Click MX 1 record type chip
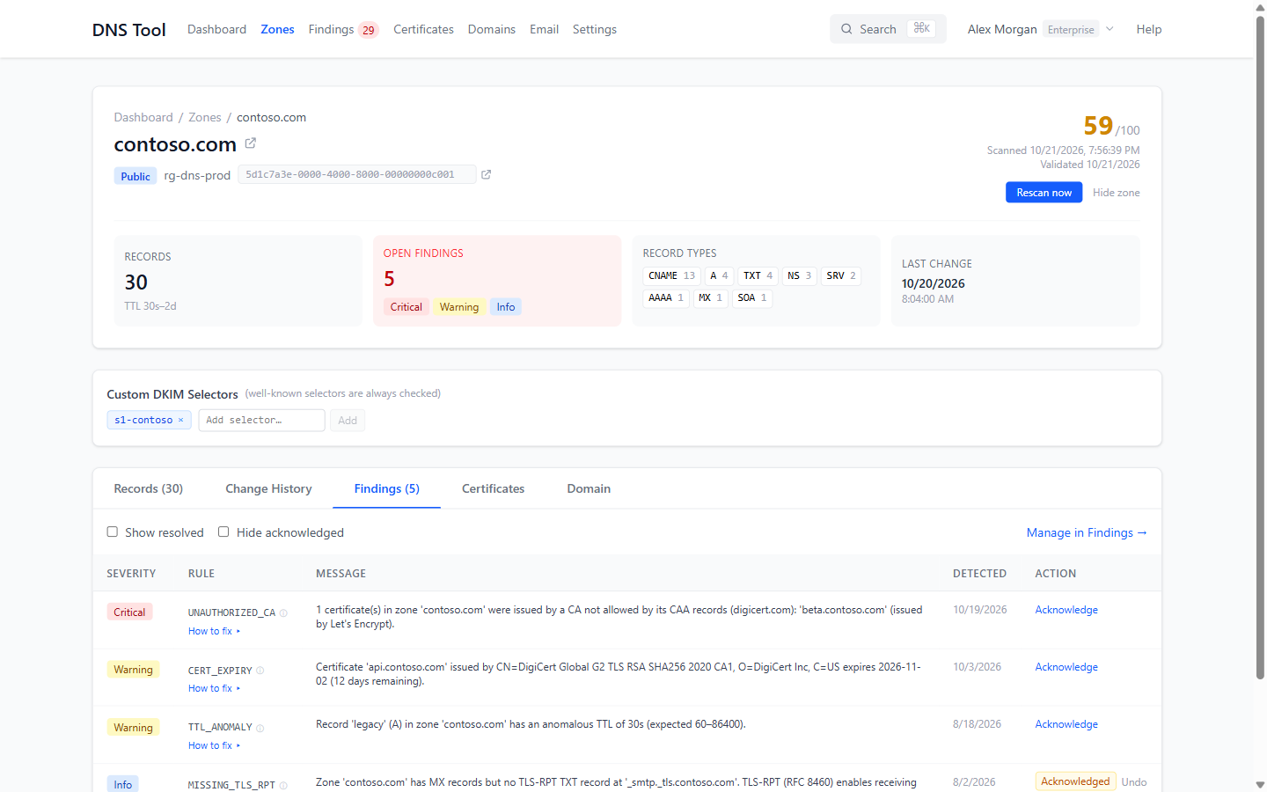The height and width of the screenshot is (792, 1267). point(711,298)
